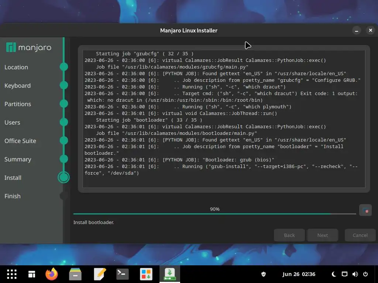The image size is (378, 283).
Task: Minimize the Manjaro Linux Installer window
Action: point(357,31)
